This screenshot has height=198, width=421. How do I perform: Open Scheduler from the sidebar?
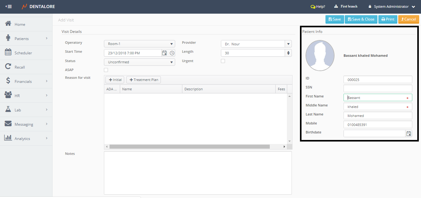point(23,53)
